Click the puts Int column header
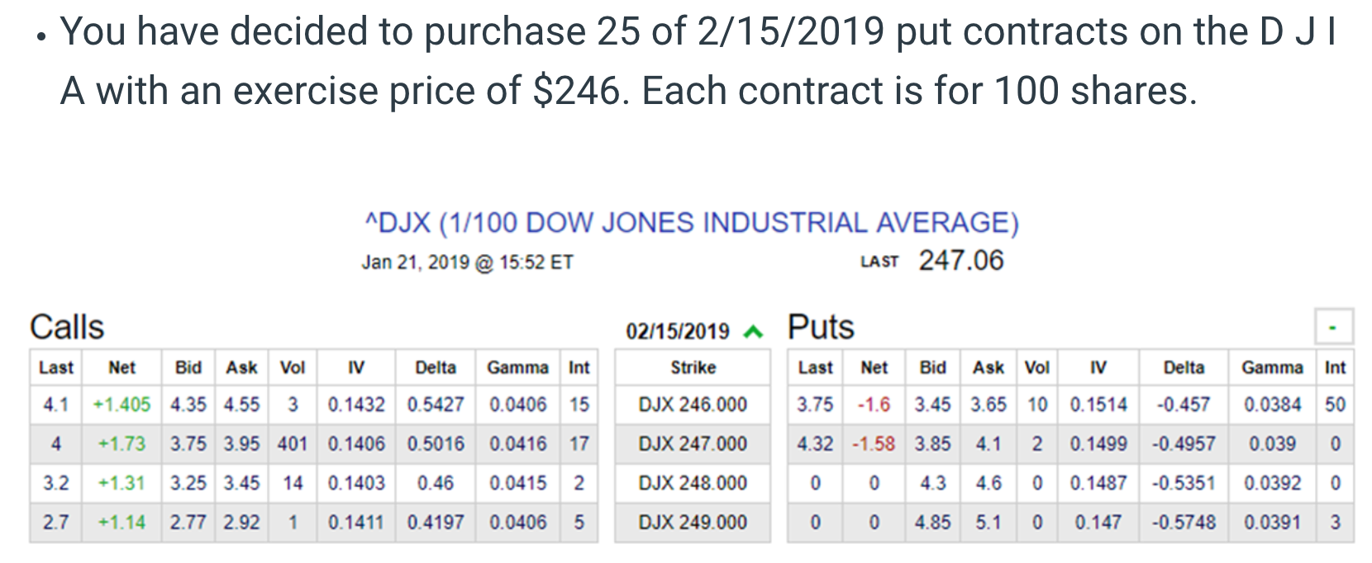The image size is (1372, 563). 1335,367
